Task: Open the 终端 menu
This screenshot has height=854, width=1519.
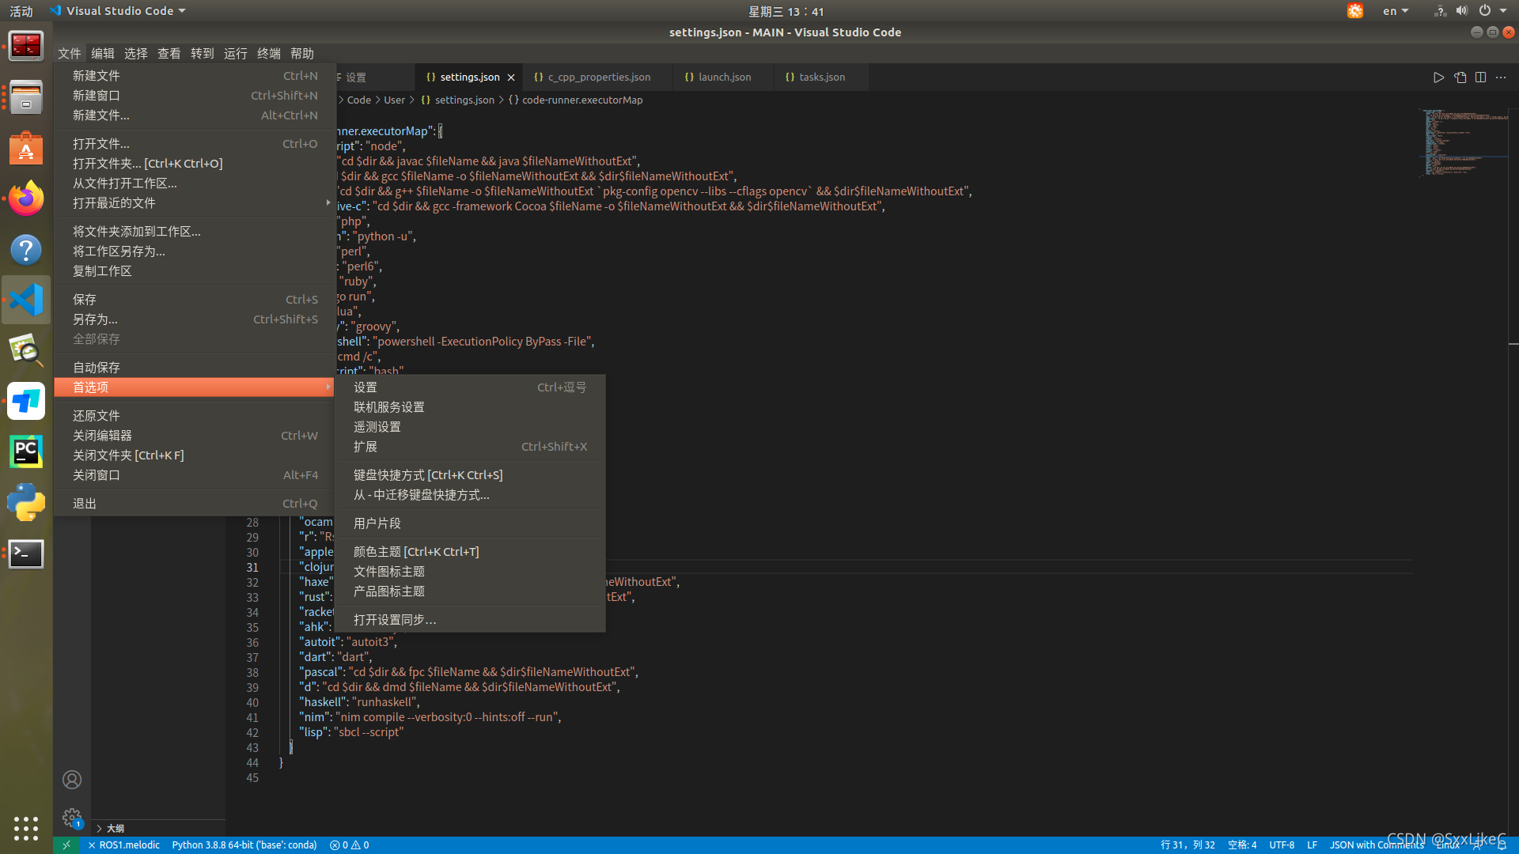Action: 269,54
